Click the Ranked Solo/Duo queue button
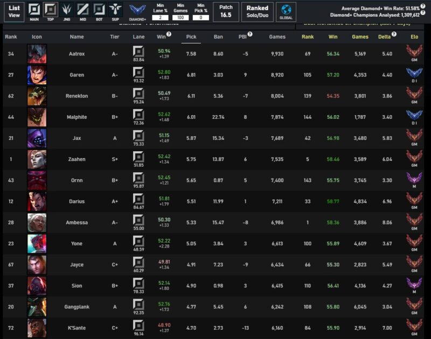The height and width of the screenshot is (339, 431). point(257,11)
